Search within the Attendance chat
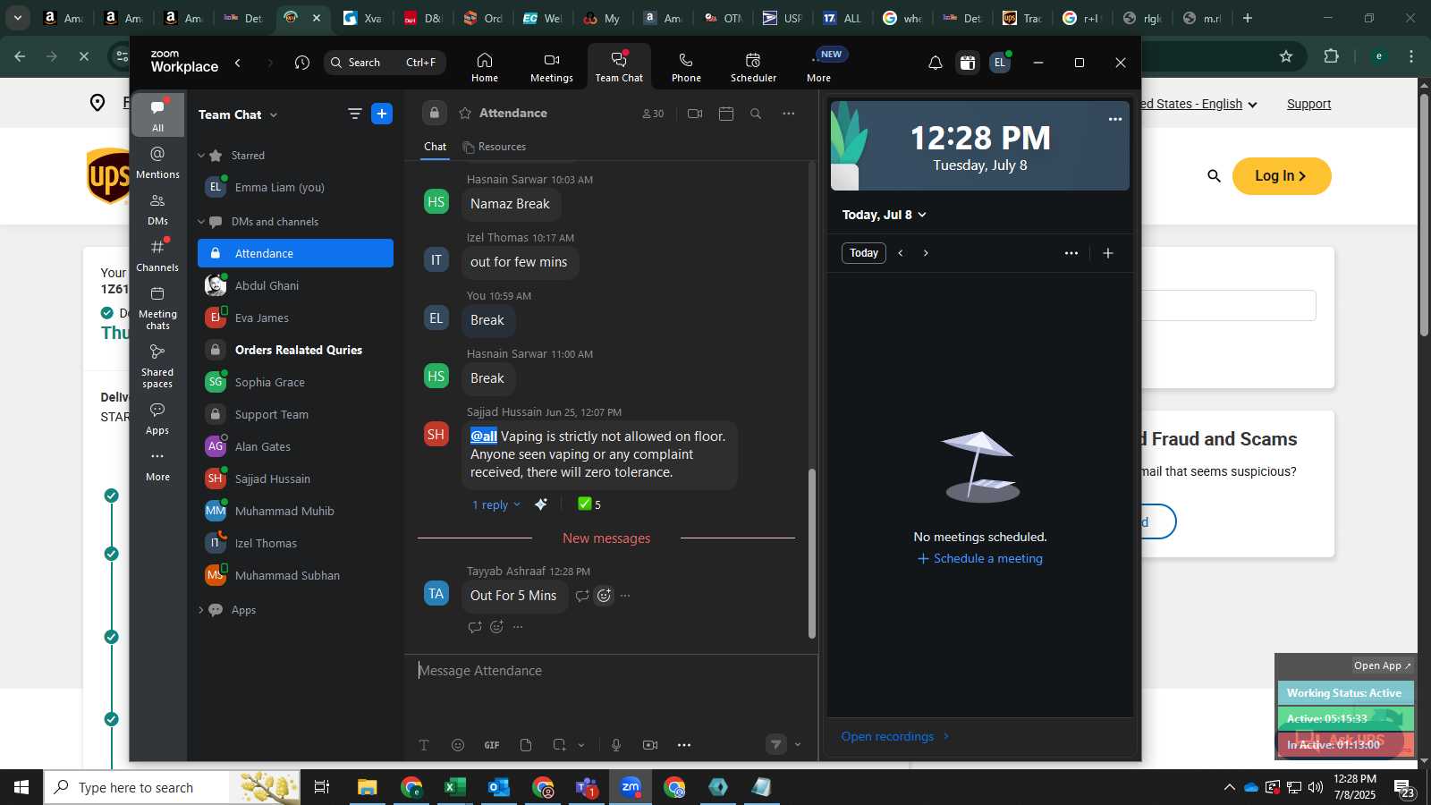Image resolution: width=1431 pixels, height=805 pixels. pyautogui.click(x=756, y=114)
